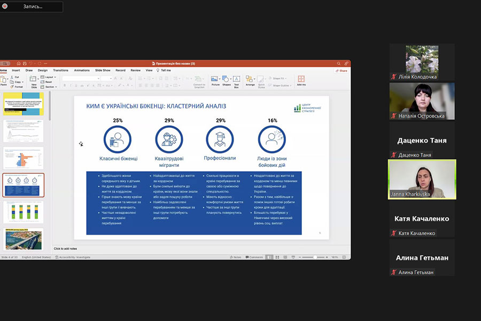
Task: Switch to Slide Sorter view
Action: tap(277, 257)
